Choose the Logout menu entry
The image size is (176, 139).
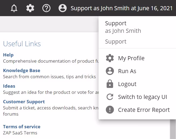coord(127,84)
